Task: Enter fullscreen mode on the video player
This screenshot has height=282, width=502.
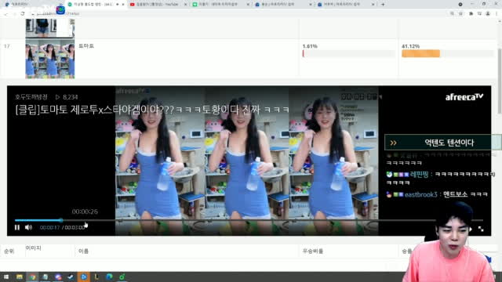Action: click(481, 229)
